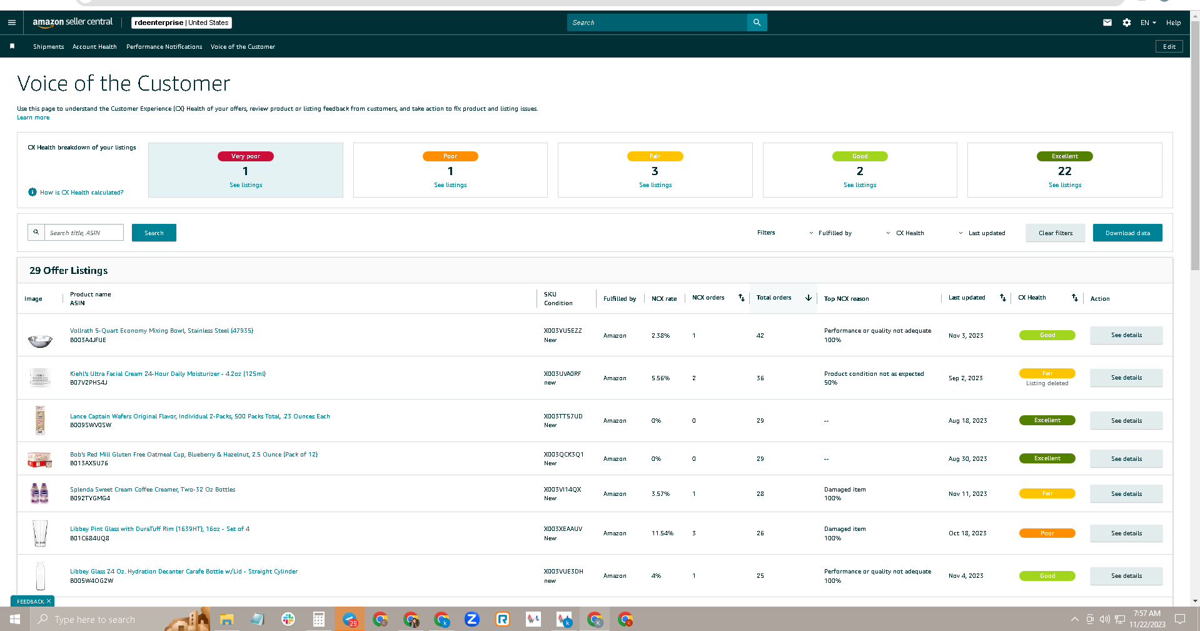Open File Explorer from the taskbar
Image resolution: width=1200 pixels, height=631 pixels.
(x=226, y=619)
